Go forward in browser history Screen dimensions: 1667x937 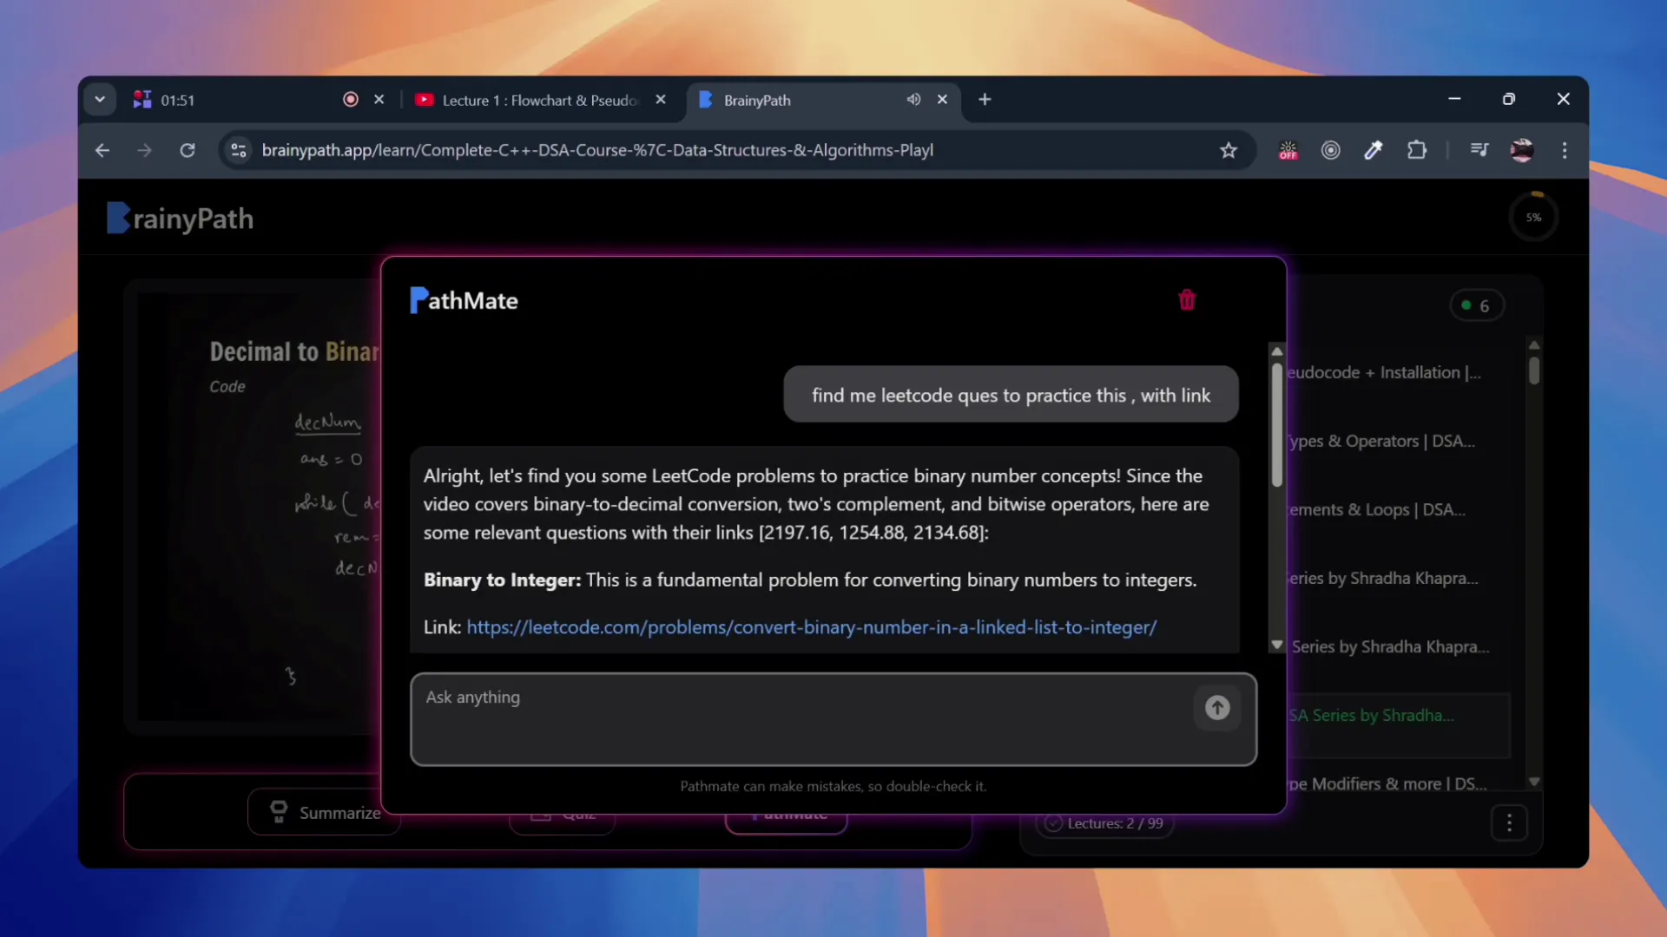[144, 150]
